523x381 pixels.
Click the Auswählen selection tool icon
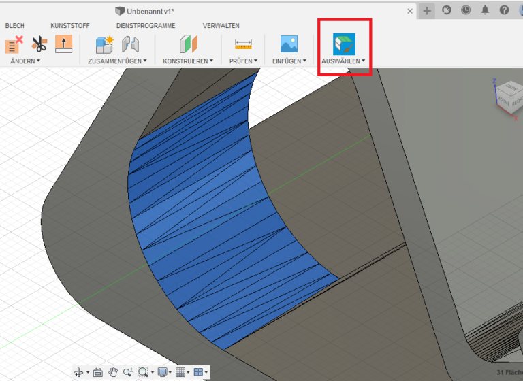(344, 44)
